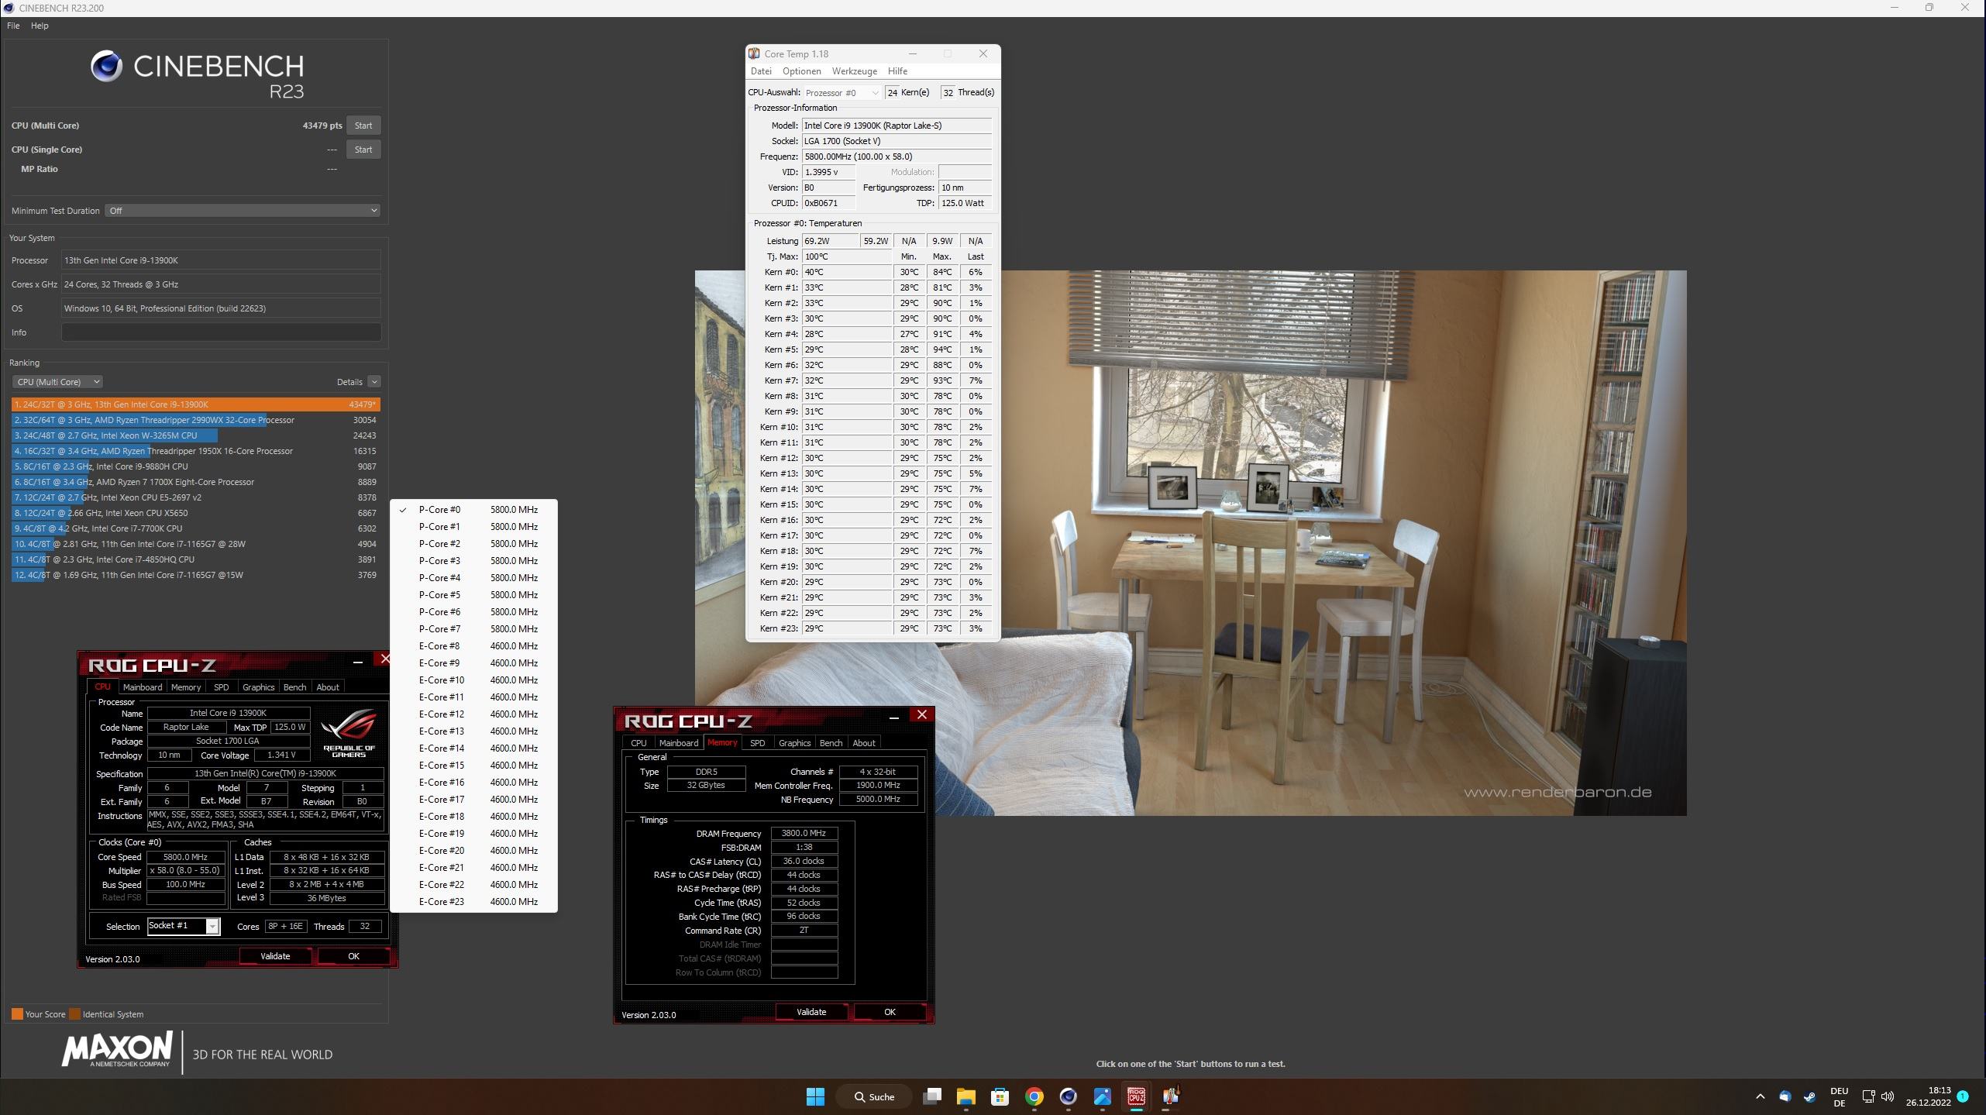This screenshot has height=1115, width=1986.
Task: Open the Search box in taskbar
Action: tap(874, 1096)
